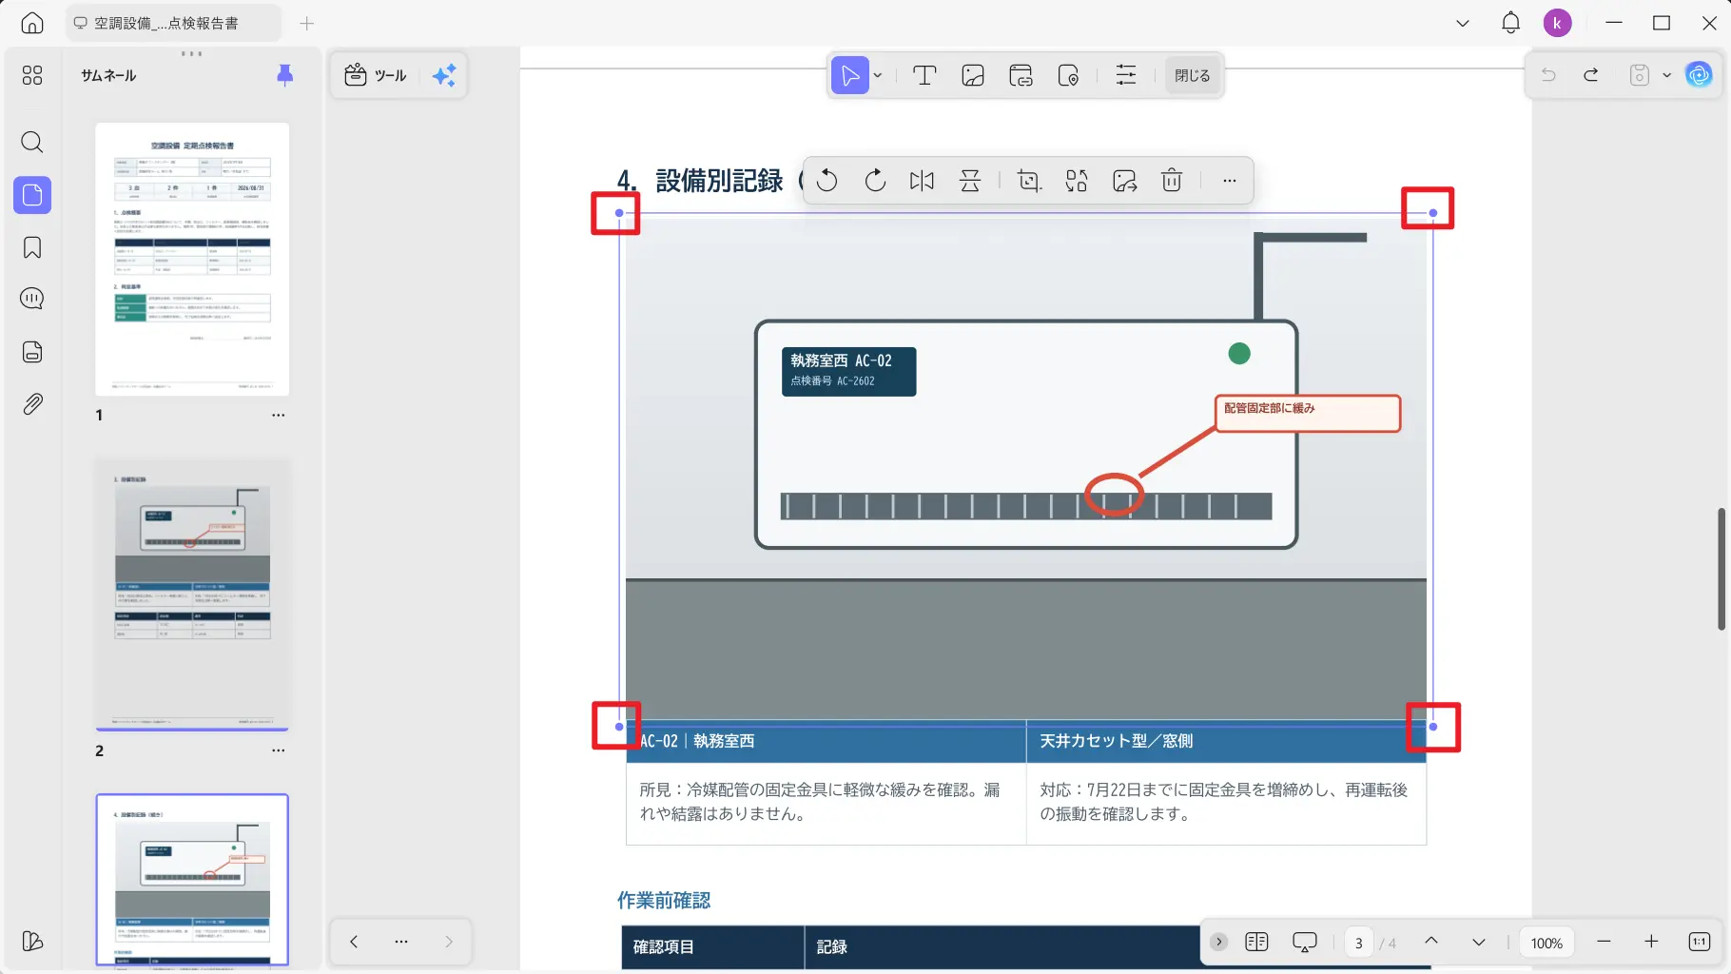1731x974 pixels.
Task: Open more image options menu
Action: click(x=1230, y=181)
